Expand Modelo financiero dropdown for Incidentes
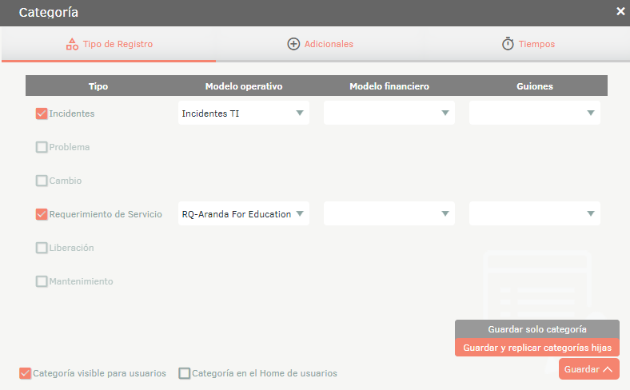 [x=389, y=113]
